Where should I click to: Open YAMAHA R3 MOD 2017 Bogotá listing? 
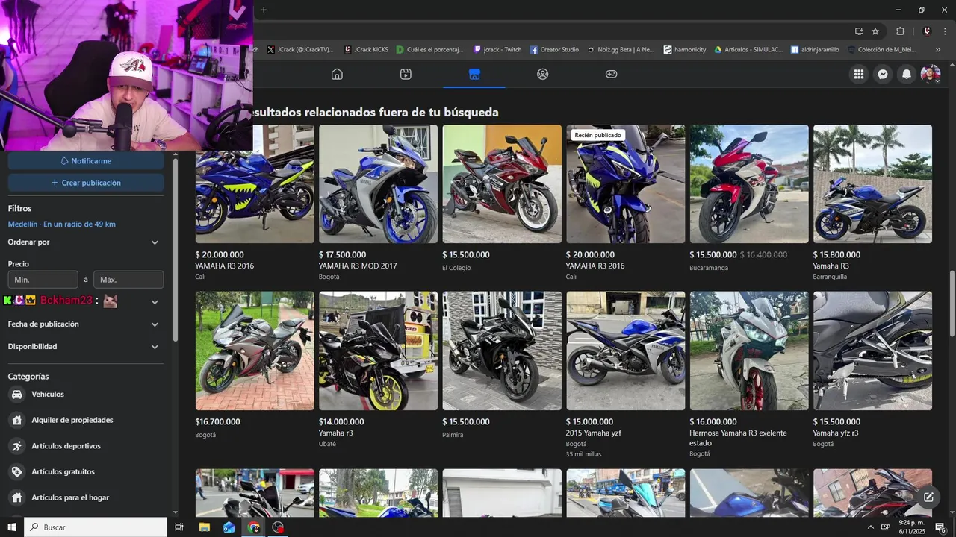click(378, 203)
